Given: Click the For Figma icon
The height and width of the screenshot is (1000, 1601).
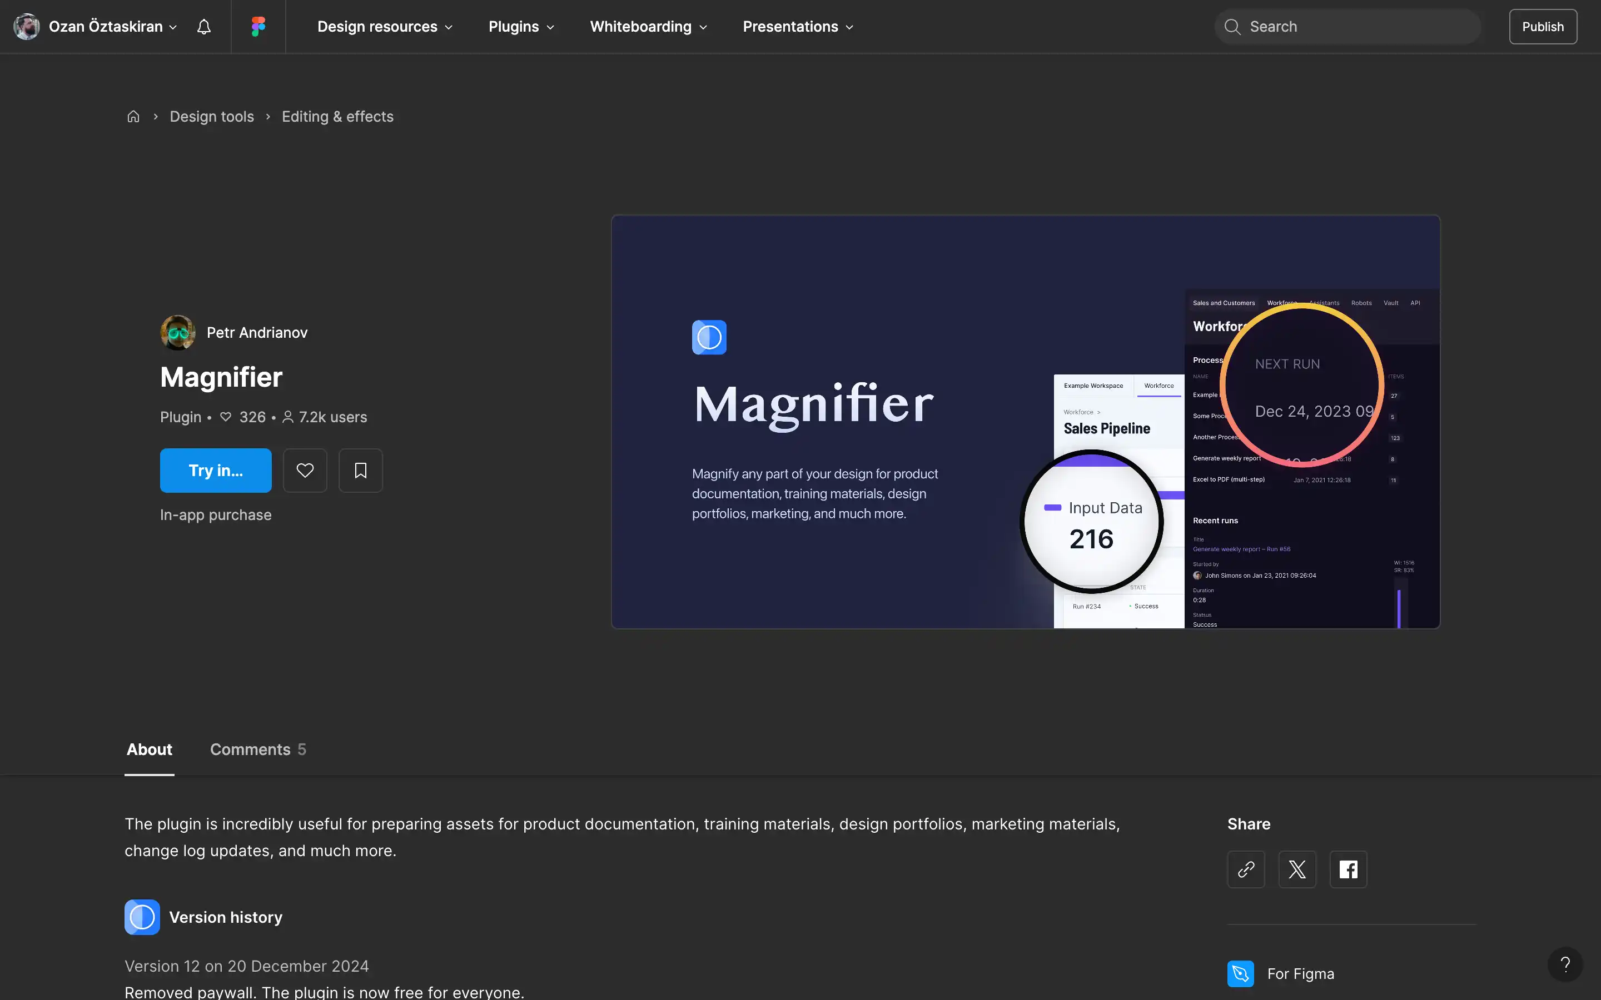Looking at the screenshot, I should (x=1240, y=973).
